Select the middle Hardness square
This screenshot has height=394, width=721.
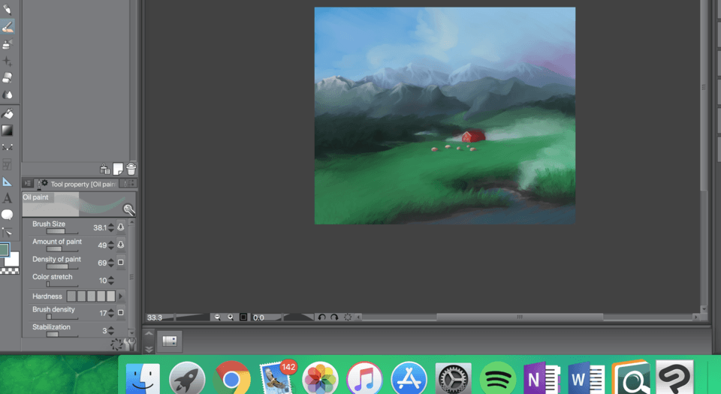coord(91,296)
